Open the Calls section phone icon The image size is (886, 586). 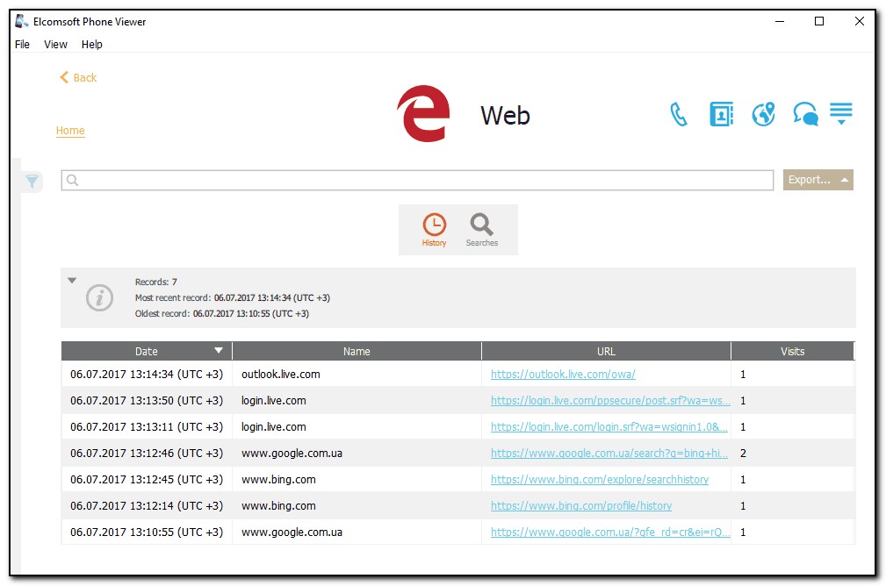click(x=678, y=115)
